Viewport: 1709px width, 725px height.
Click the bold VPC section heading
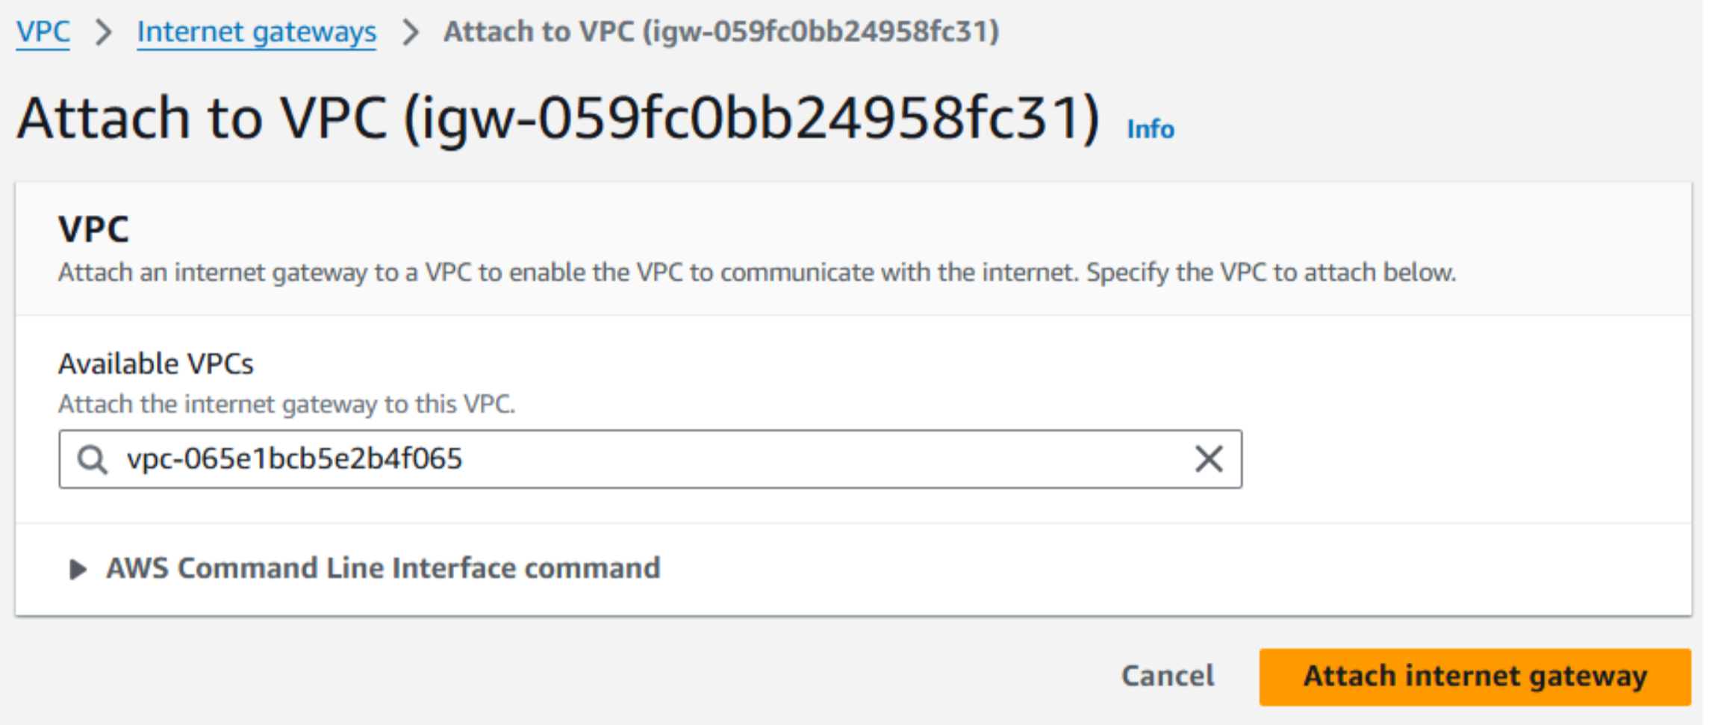94,228
